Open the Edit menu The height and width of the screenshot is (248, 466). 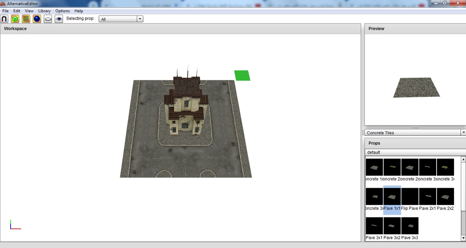(17, 11)
